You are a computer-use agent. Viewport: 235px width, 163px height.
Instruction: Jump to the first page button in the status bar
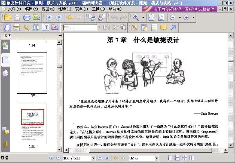pos(51,158)
